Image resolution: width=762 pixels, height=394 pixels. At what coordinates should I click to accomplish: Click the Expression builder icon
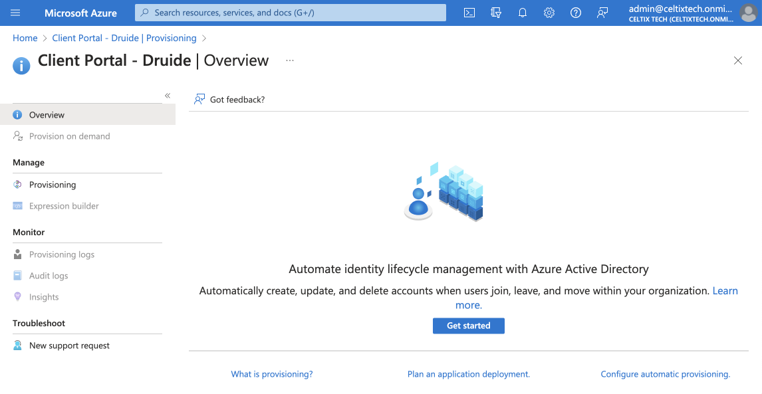pos(17,206)
